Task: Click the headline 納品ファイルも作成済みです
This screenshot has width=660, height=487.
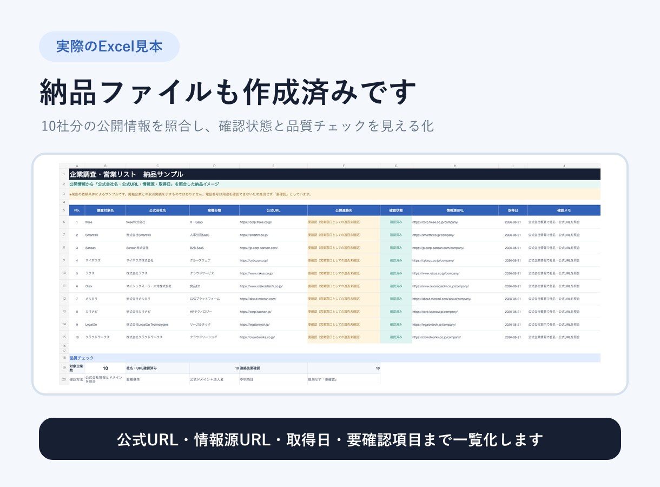Action: (228, 92)
